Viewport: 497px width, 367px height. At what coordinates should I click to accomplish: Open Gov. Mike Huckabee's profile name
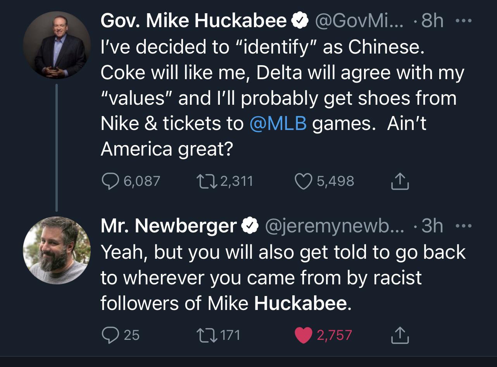(x=193, y=21)
